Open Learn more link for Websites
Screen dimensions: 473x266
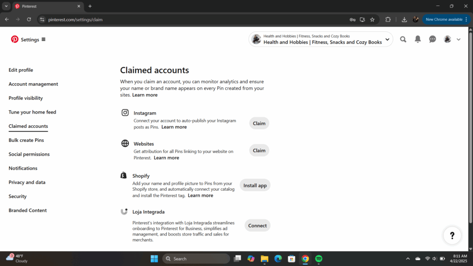(x=166, y=158)
